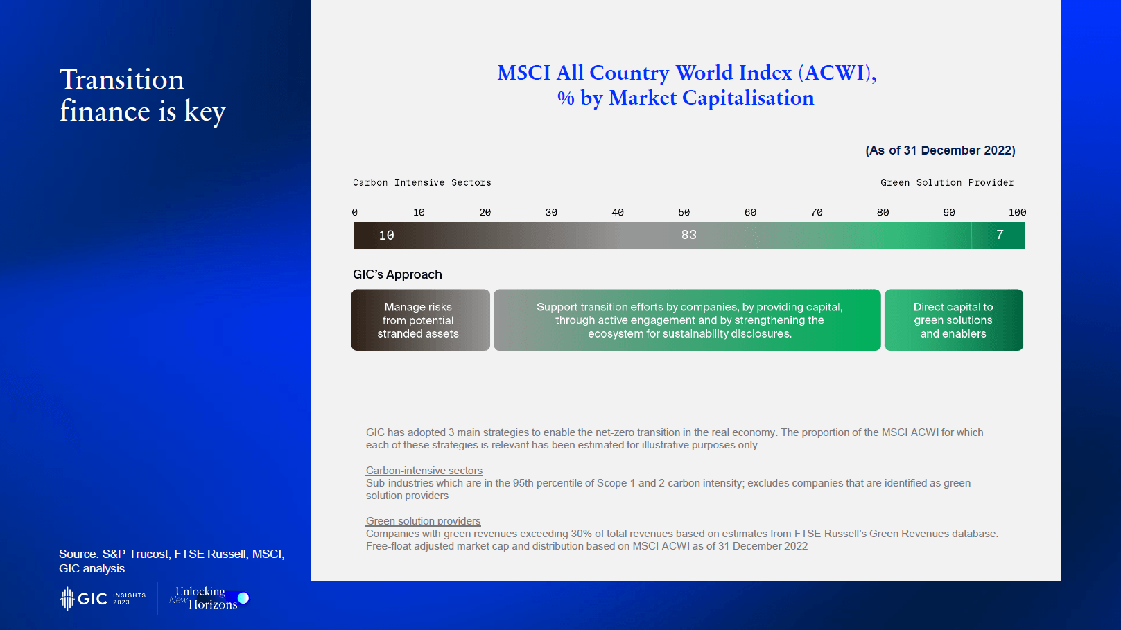Click the 50 tick mark on scale
Screen dimensions: 1121x630
(684, 213)
